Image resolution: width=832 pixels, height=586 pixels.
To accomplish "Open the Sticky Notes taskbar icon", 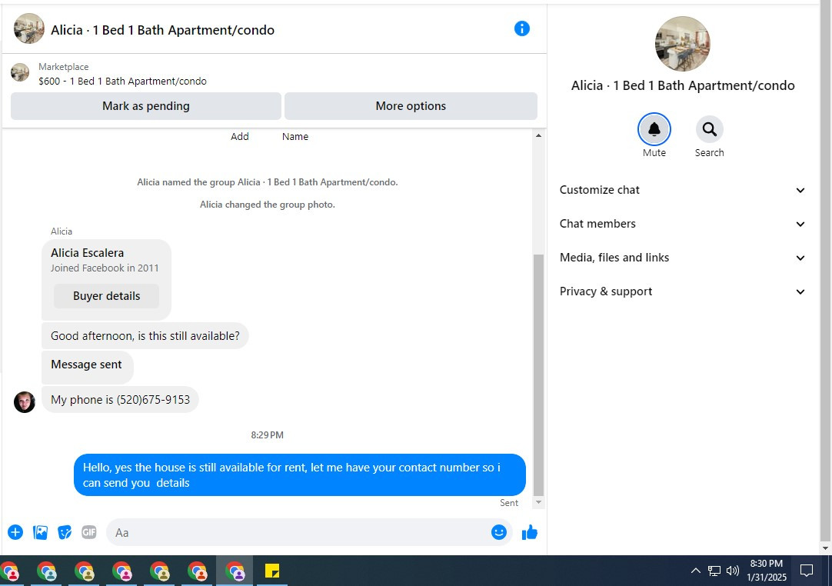I will coord(272,571).
